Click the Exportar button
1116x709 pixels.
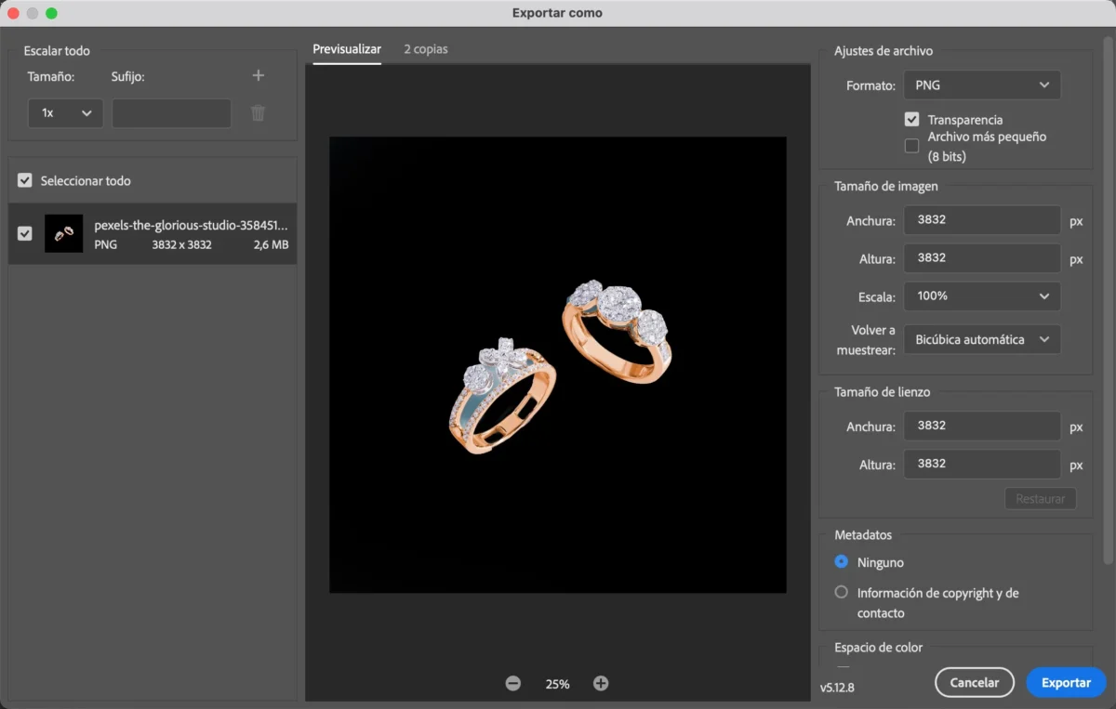click(x=1066, y=682)
